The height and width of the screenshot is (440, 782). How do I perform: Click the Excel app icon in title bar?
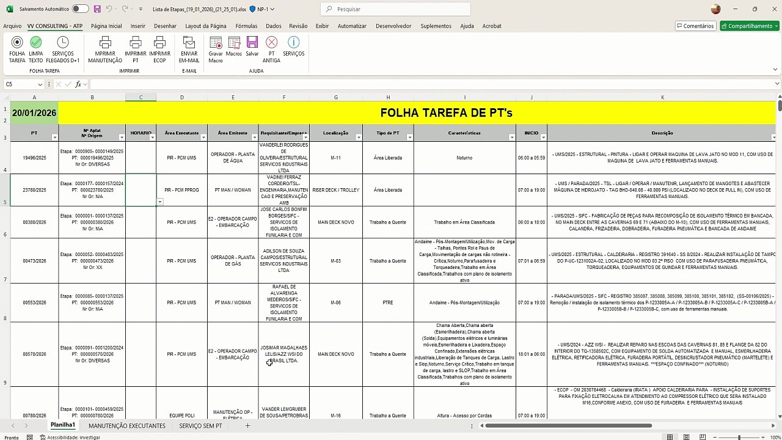pyautogui.click(x=10, y=9)
